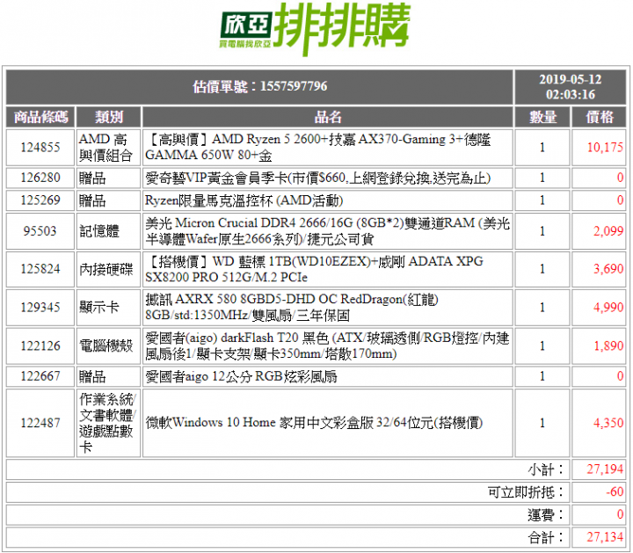Click the AMD Ryzen 5 2600 bundle name
The image size is (633, 553).
click(317, 148)
